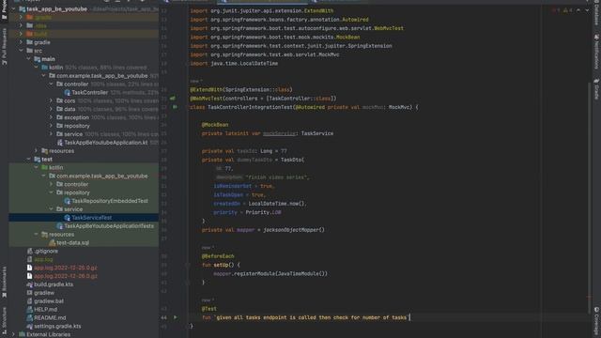The height and width of the screenshot is (338, 601).
Task: Open the Bookmarks tool window
Action: pos(4,283)
